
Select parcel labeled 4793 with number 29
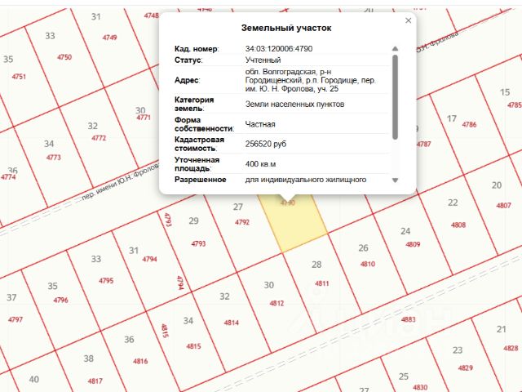click(198, 243)
